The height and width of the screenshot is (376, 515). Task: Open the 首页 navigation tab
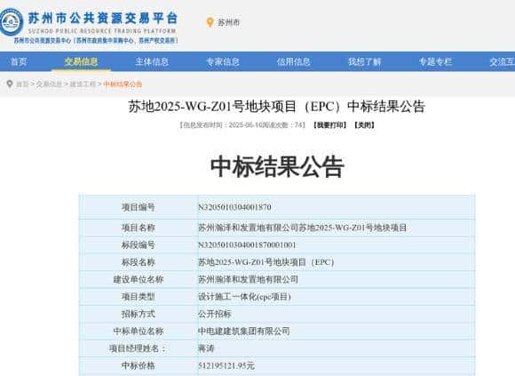click(x=19, y=62)
